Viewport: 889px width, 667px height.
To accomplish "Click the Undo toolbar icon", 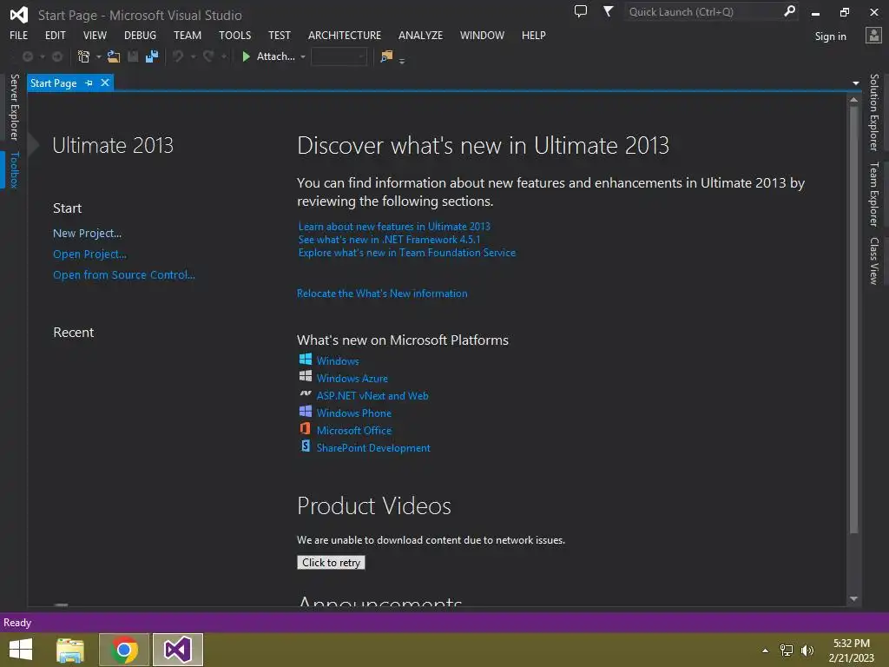I will [x=178, y=56].
